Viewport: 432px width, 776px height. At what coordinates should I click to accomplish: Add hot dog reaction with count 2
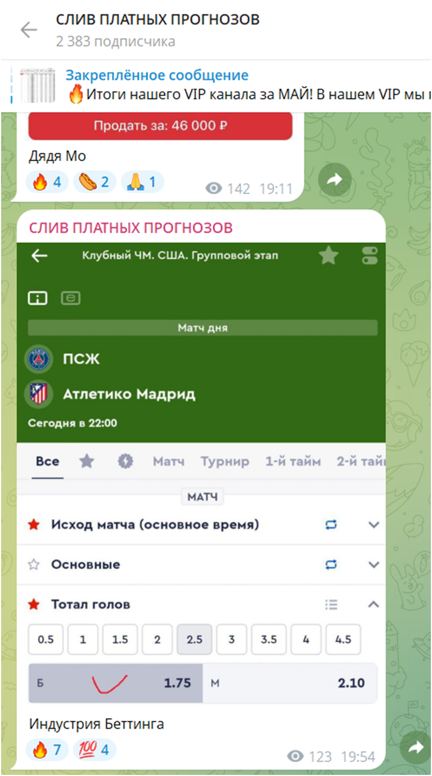point(94,182)
